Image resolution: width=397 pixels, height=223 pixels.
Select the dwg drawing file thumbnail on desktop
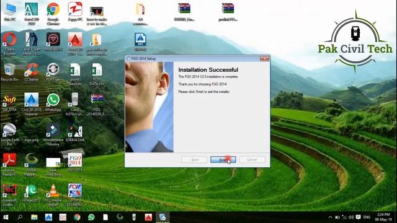click(53, 167)
